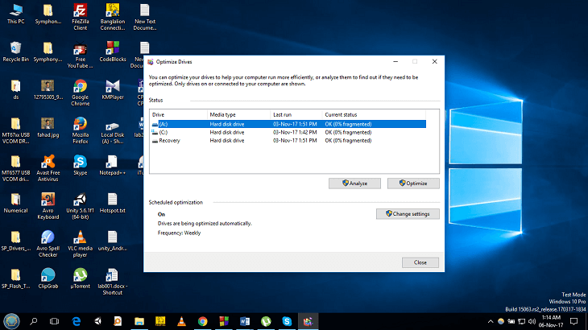Open Task View in the taskbar
Viewport: 588px width, 330px height.
(x=55, y=321)
